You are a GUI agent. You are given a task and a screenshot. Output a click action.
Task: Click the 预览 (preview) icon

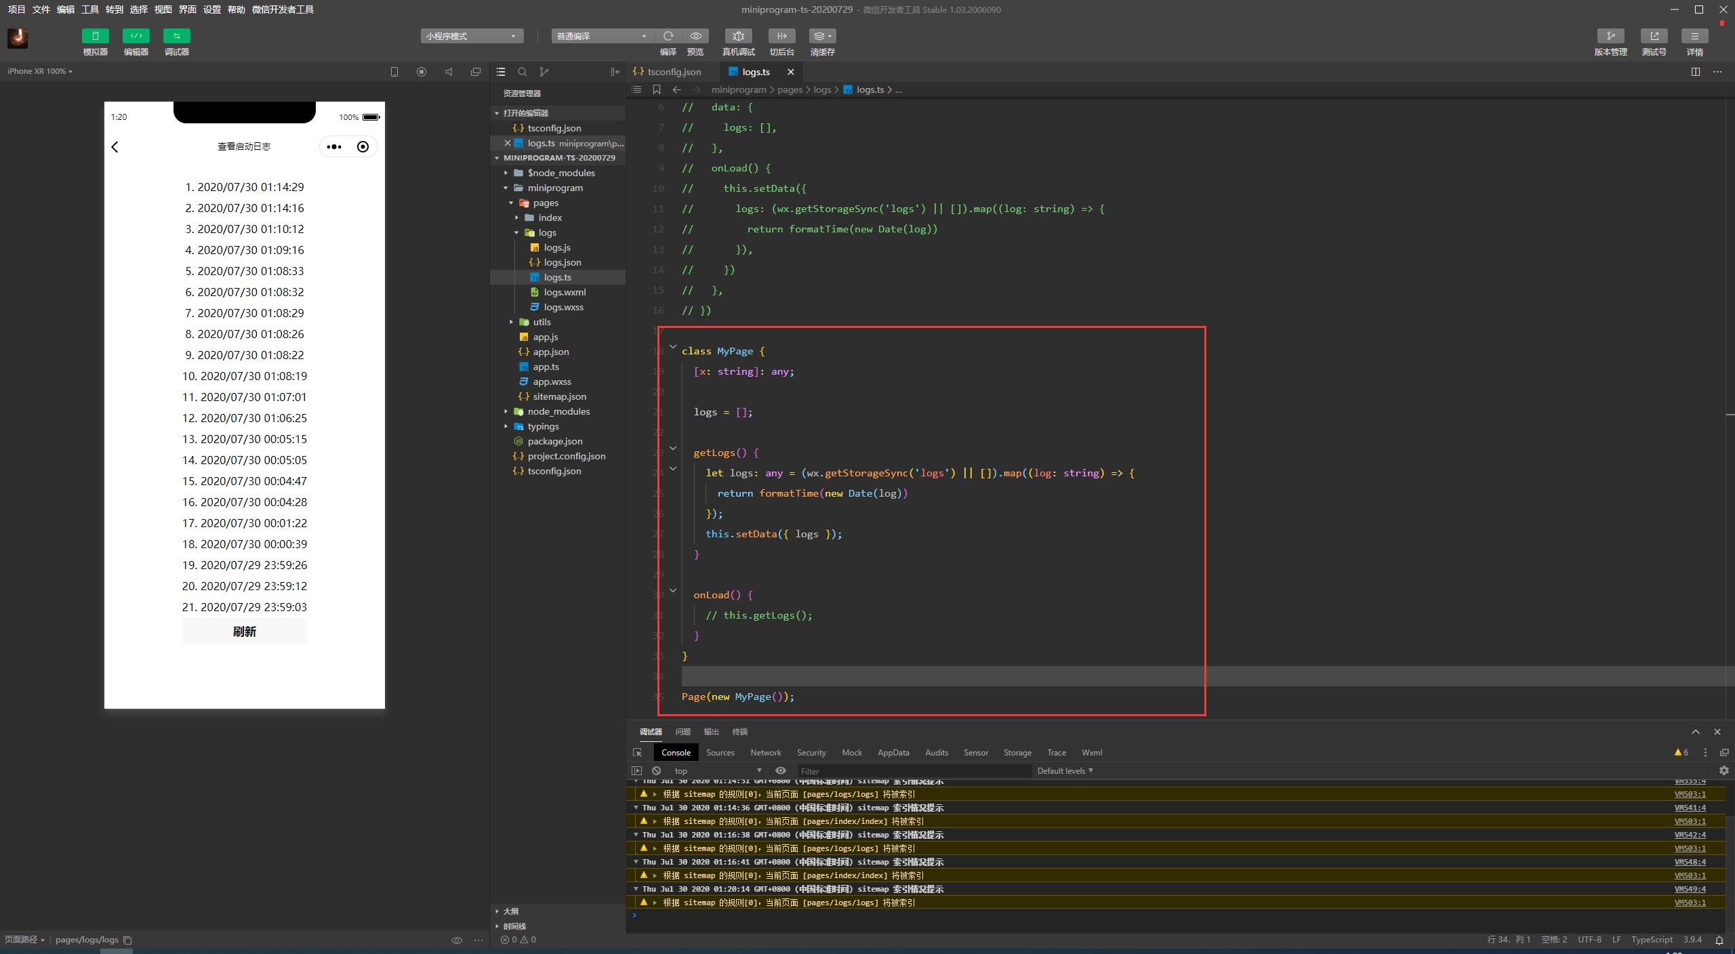tap(695, 36)
